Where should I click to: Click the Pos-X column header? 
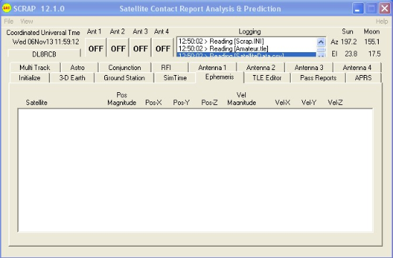(154, 102)
